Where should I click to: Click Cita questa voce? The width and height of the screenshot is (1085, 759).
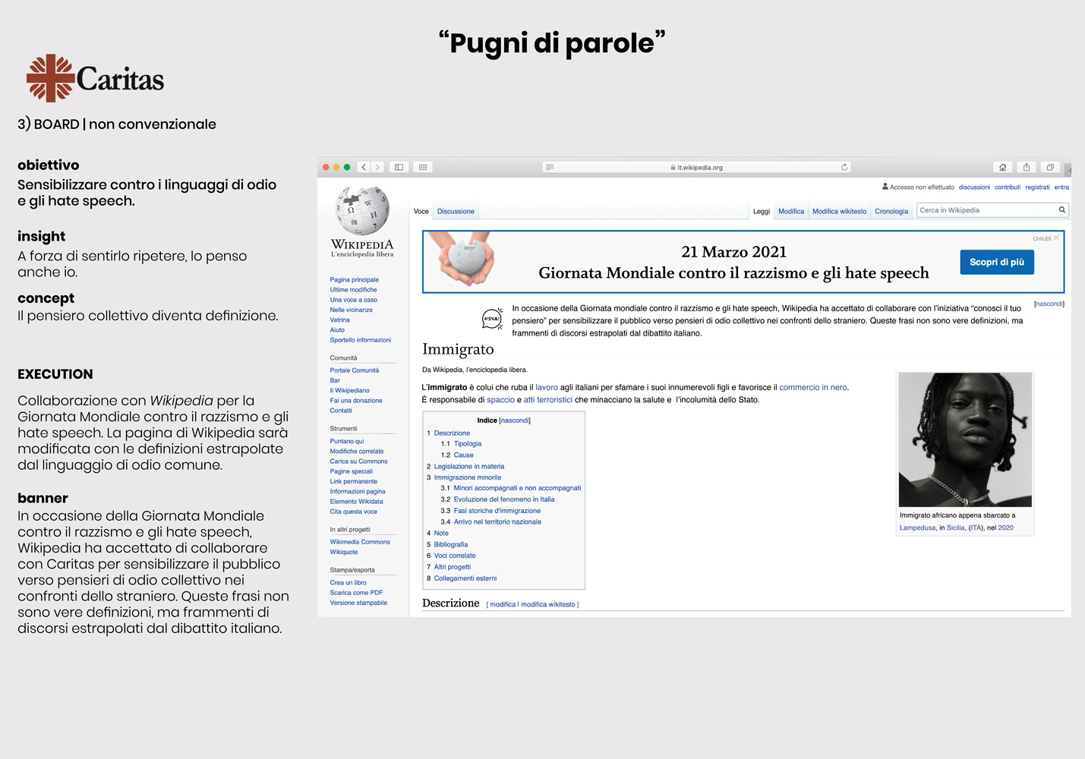tap(353, 512)
